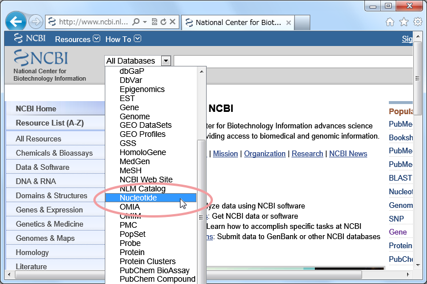Click the browser Back arrow button
This screenshot has height=284, width=427.
(x=16, y=22)
